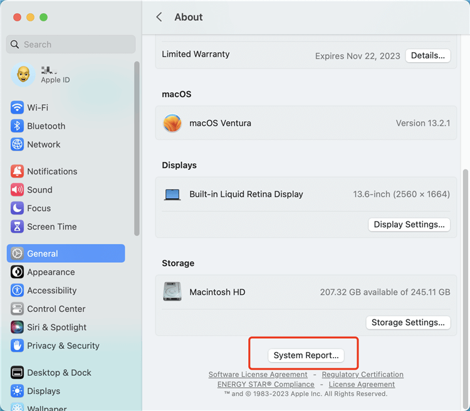
Task: Click the macOS Ventura label
Action: [221, 123]
